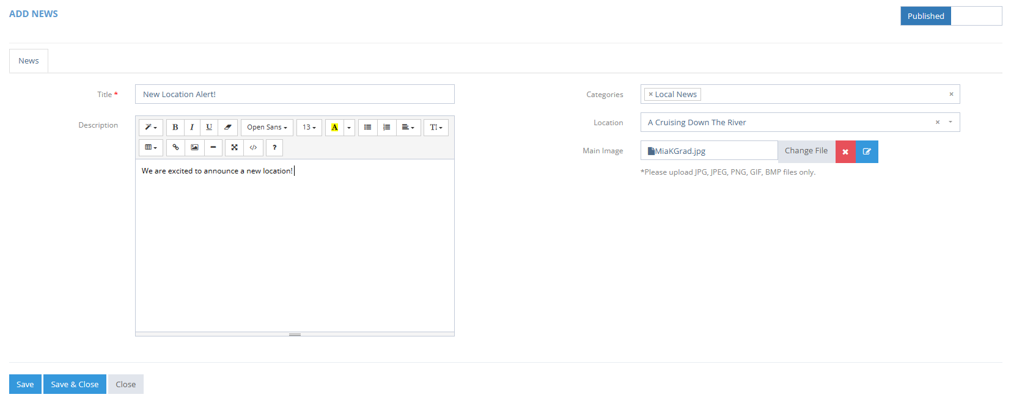Click the MiaKGrad.jpg file name field
The height and width of the screenshot is (400, 1011).
pyautogui.click(x=709, y=151)
